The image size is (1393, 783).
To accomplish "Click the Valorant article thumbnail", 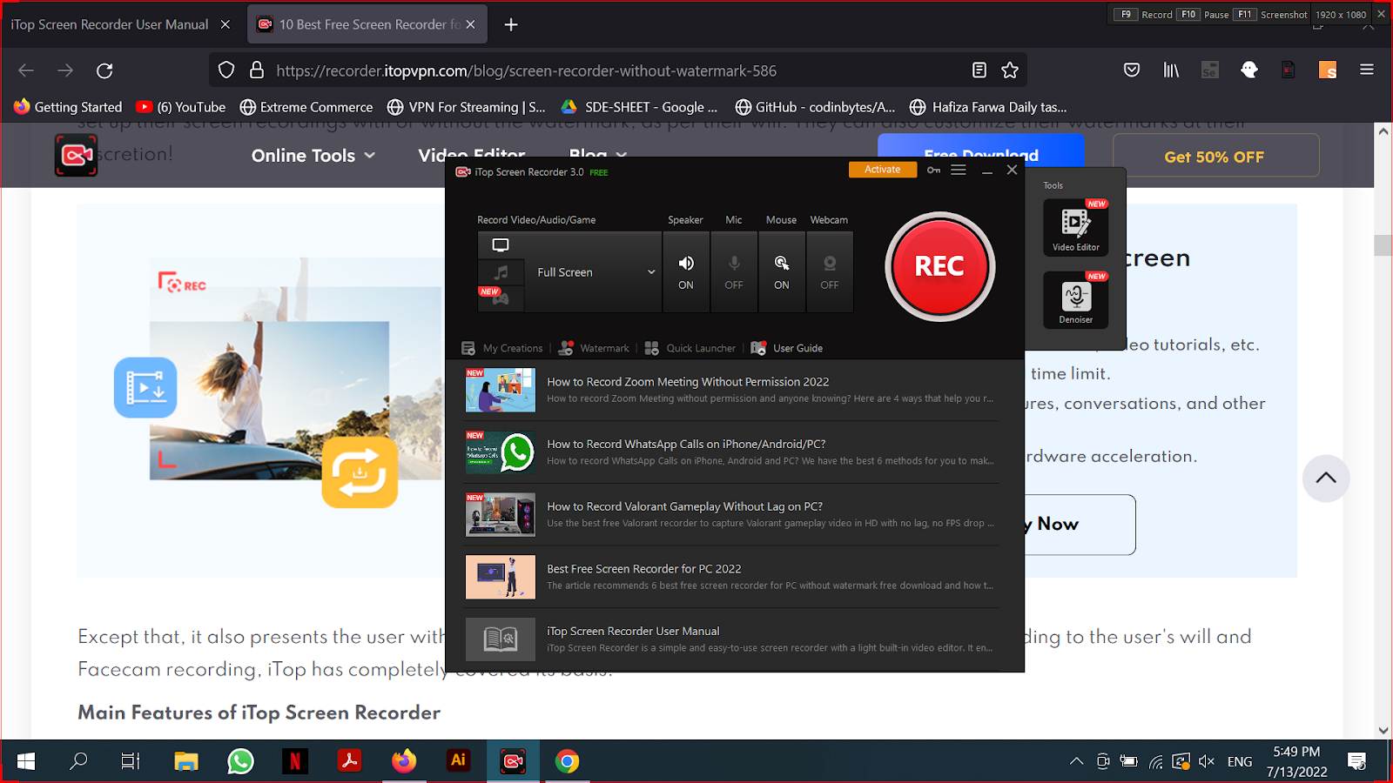I will pos(501,515).
